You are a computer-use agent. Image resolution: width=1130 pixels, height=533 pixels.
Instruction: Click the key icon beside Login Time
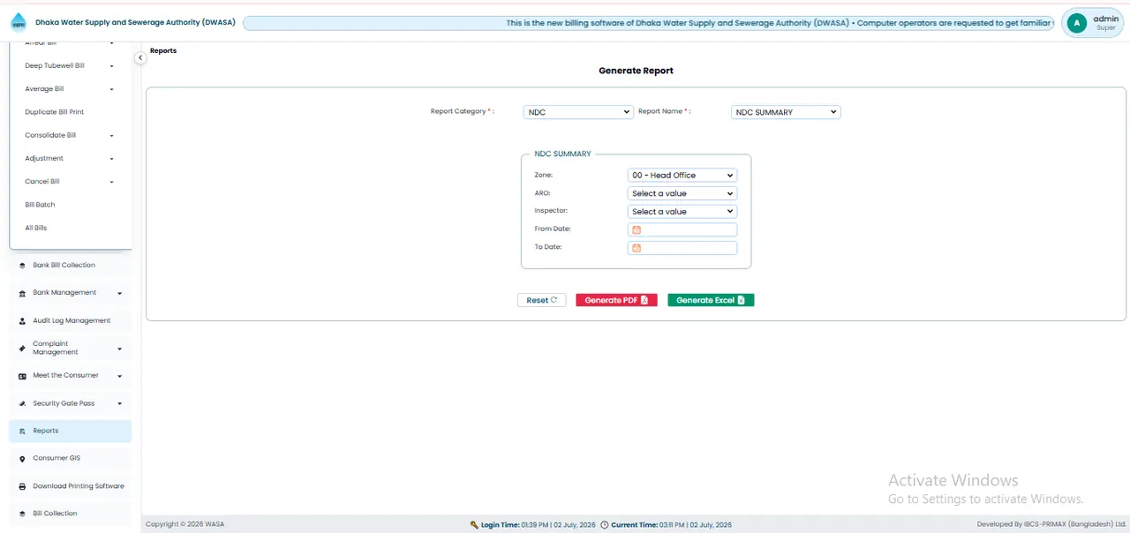point(475,525)
